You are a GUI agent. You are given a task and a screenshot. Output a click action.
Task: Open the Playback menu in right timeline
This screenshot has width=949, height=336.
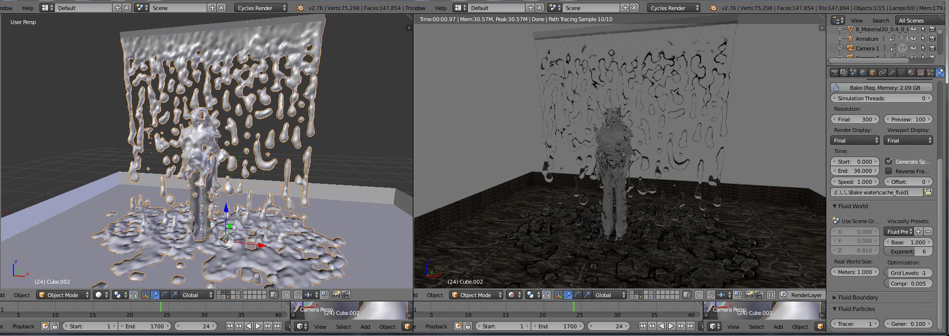tap(436, 326)
